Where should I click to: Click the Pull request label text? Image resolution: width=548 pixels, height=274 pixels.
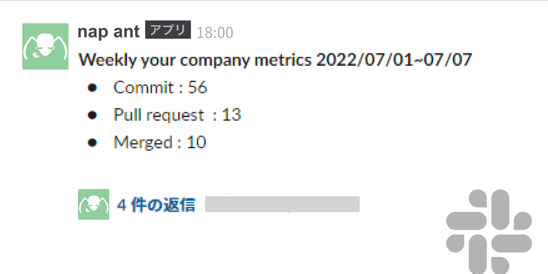click(158, 115)
